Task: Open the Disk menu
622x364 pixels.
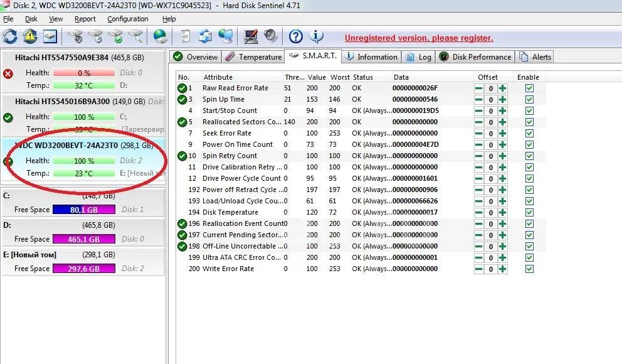Action: (31, 19)
